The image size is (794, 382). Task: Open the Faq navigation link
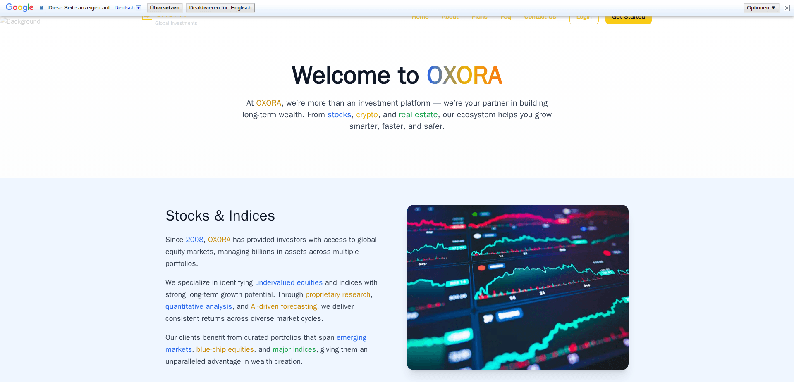click(505, 17)
